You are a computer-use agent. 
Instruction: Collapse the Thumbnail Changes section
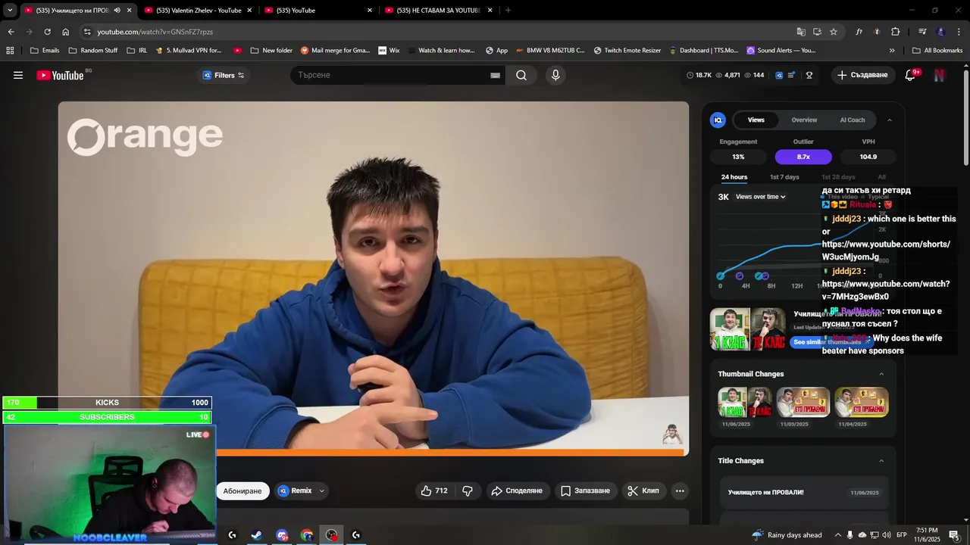(881, 374)
